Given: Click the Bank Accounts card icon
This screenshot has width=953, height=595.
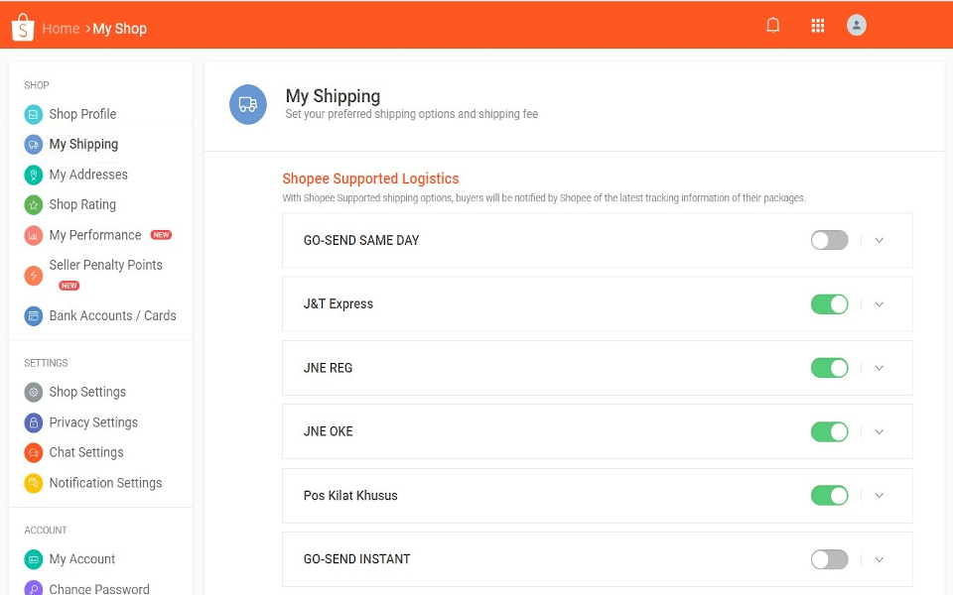Looking at the screenshot, I should click(x=34, y=315).
